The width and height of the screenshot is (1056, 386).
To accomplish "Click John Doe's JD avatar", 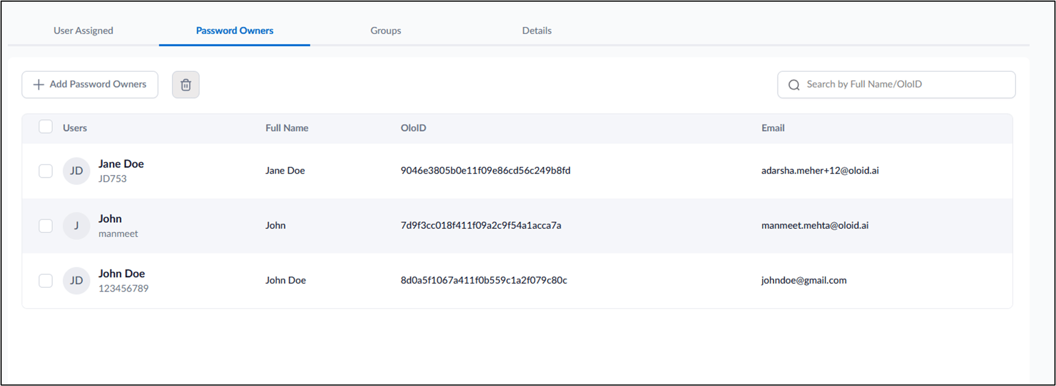I will [x=76, y=281].
